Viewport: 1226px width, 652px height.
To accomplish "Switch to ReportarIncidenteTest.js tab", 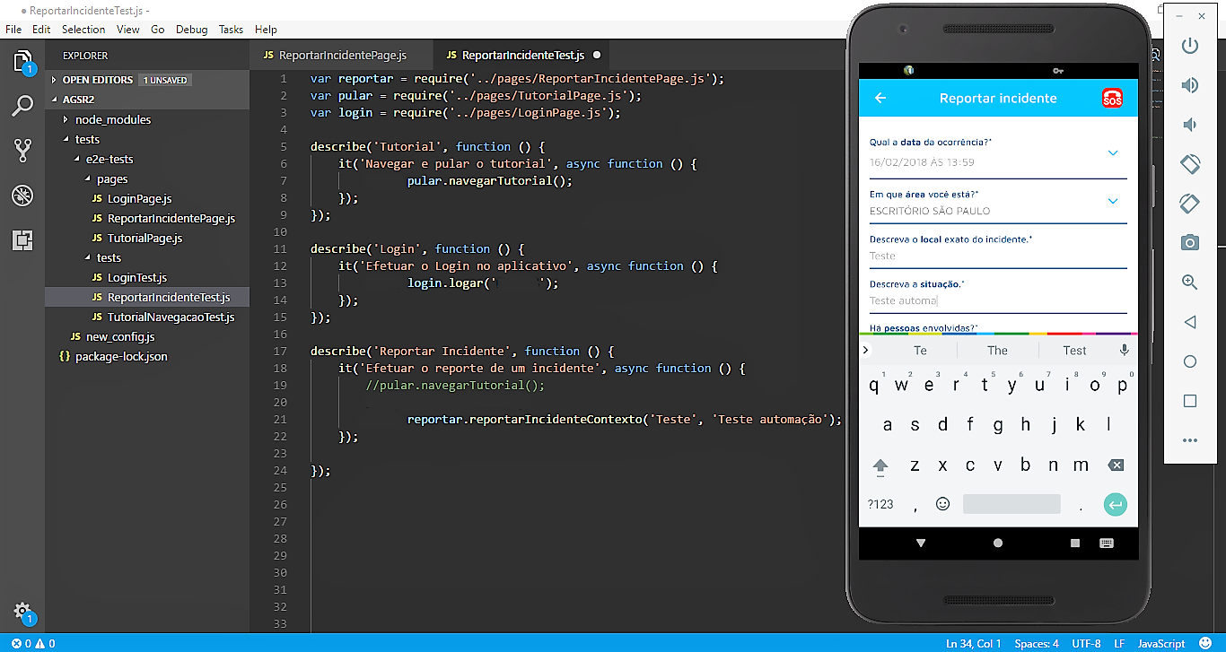I will click(524, 56).
